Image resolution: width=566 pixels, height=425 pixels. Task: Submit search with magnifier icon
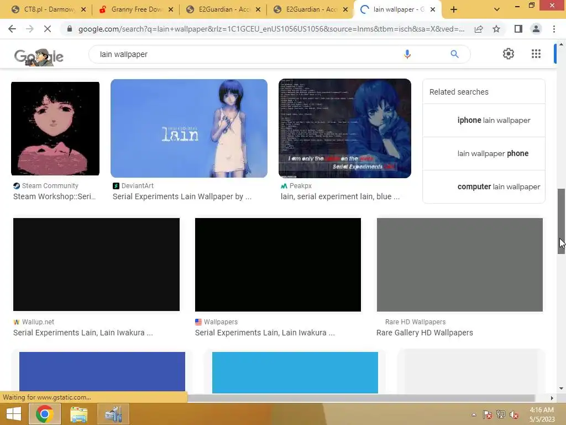[454, 54]
